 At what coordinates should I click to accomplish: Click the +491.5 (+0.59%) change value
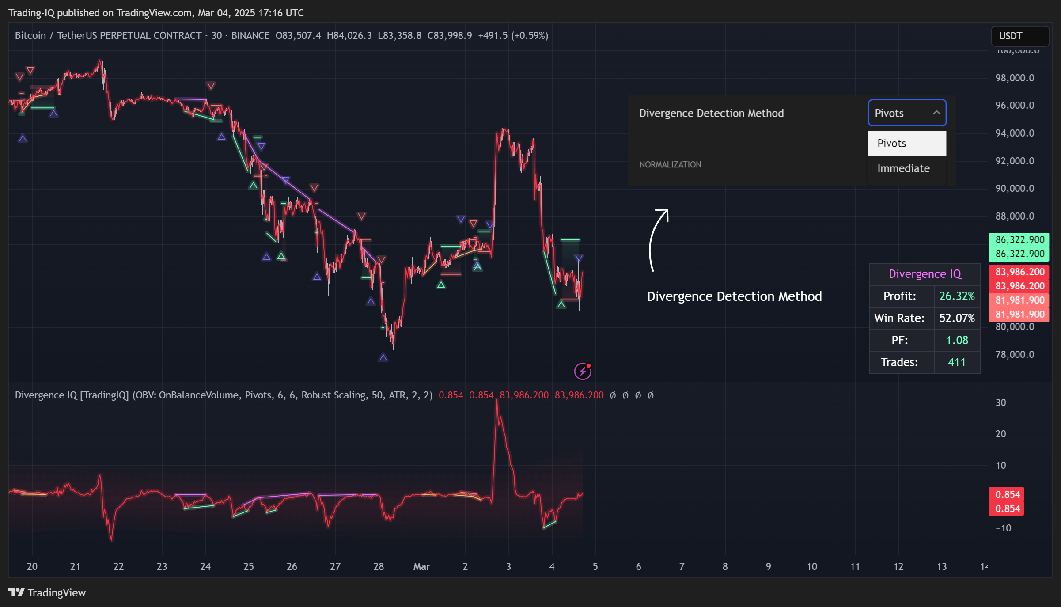tap(513, 35)
